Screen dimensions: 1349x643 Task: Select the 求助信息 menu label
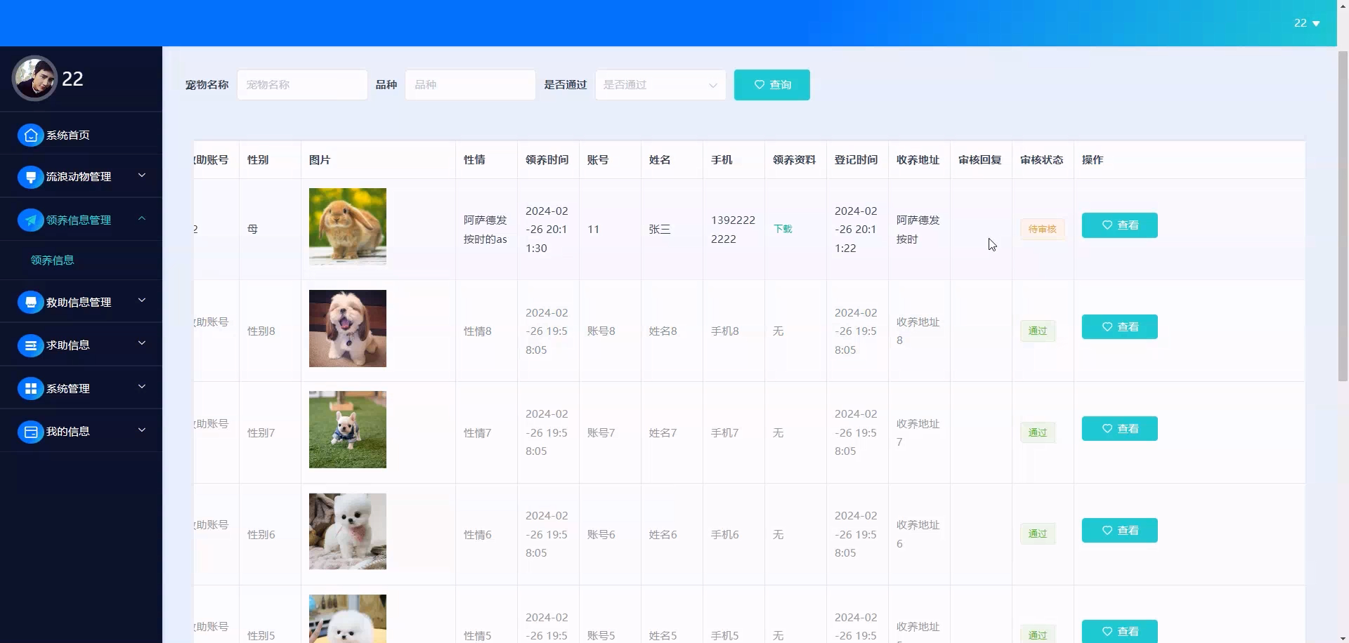67,345
